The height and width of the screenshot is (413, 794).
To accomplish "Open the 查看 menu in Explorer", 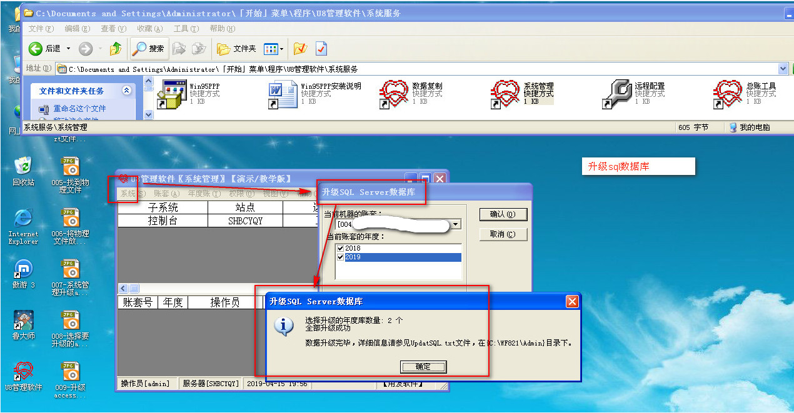I will (x=113, y=29).
